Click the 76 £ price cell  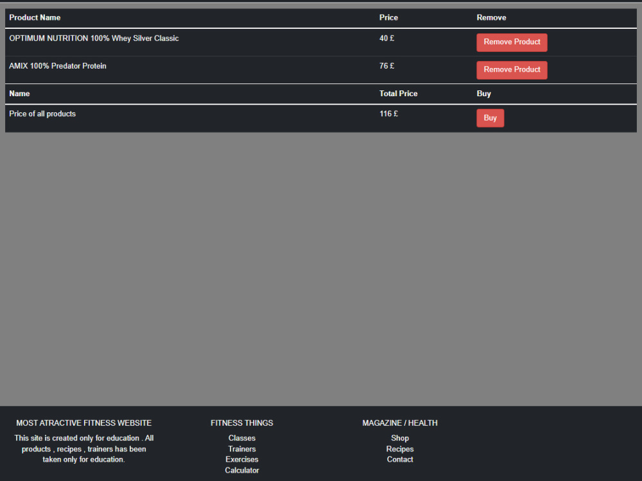386,66
